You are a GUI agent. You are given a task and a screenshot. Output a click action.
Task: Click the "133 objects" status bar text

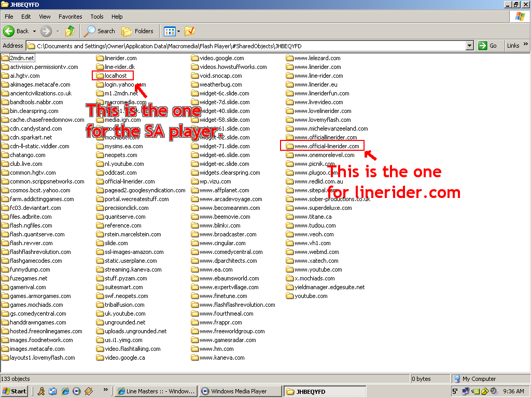[16, 379]
